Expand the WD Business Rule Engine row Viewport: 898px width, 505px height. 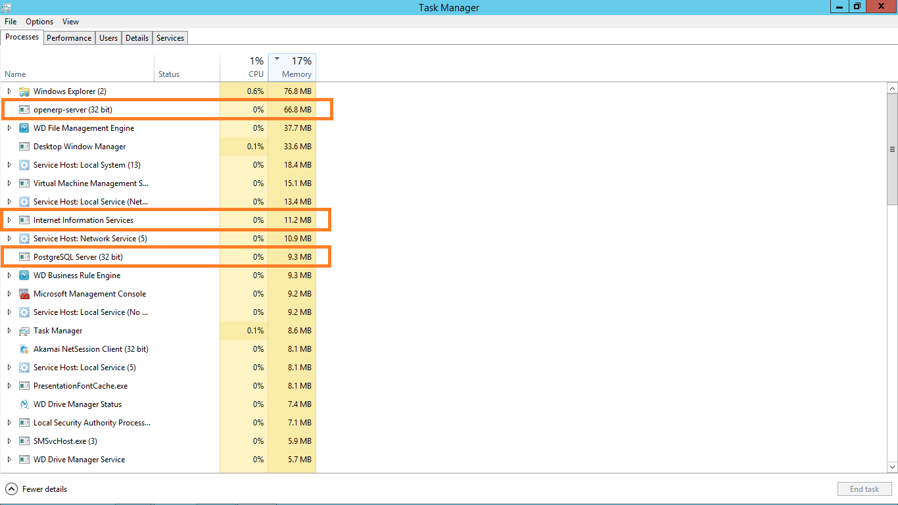coord(9,276)
